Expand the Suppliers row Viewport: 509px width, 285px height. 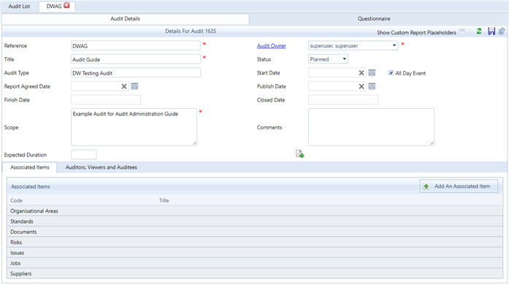[255, 273]
